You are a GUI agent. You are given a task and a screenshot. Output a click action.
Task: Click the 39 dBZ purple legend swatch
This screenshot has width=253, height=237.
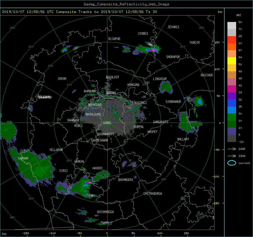coord(232,96)
